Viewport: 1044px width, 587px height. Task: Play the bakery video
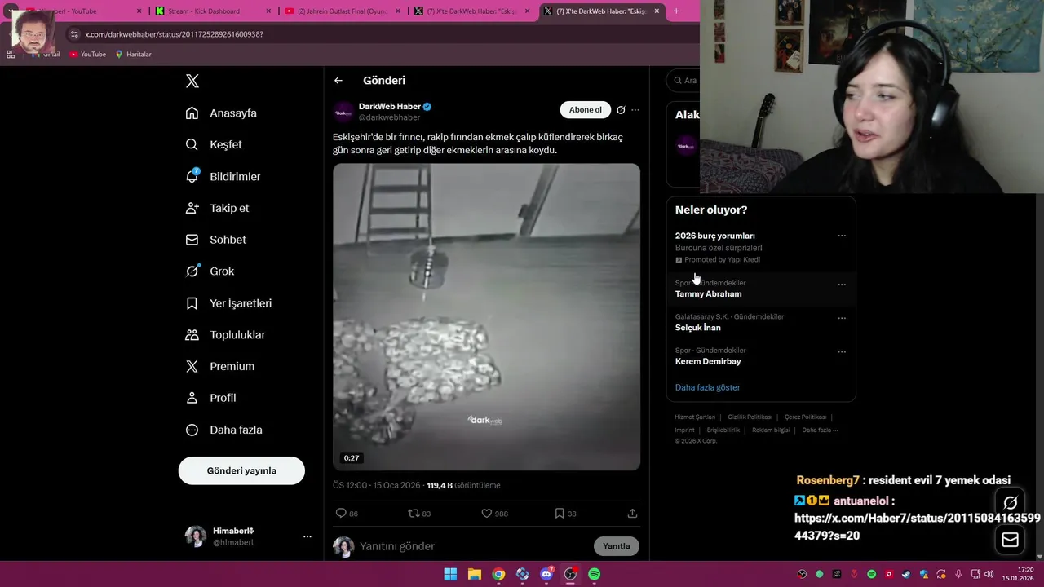tap(486, 317)
